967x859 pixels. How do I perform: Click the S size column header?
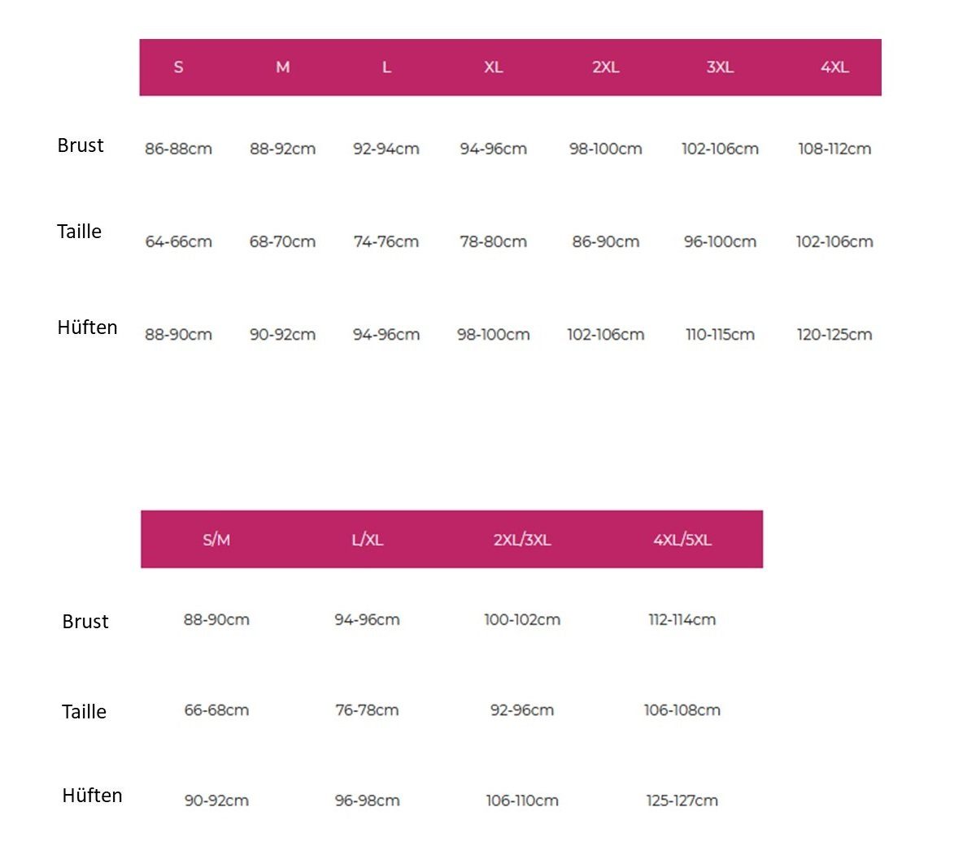[178, 67]
